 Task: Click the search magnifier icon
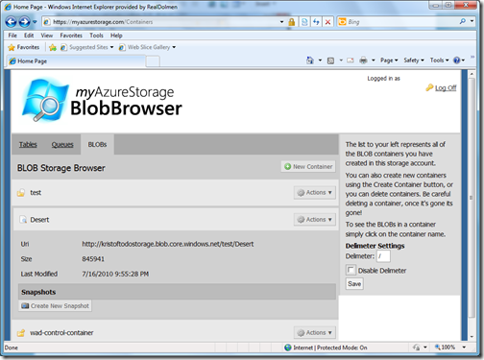tap(463, 21)
